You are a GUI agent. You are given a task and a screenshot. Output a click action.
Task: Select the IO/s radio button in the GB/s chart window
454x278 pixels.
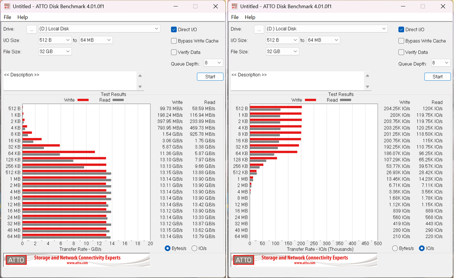(194, 248)
